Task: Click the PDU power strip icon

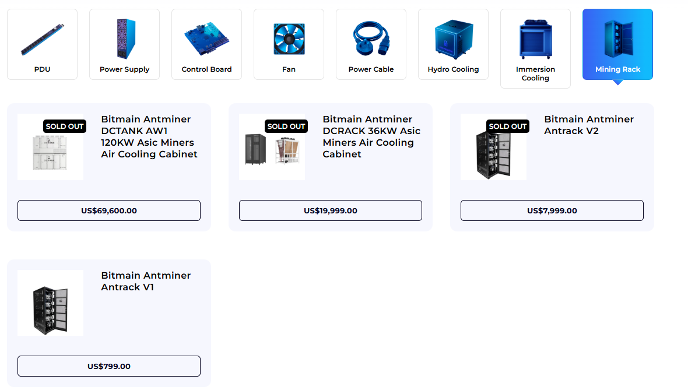Action: click(x=42, y=40)
